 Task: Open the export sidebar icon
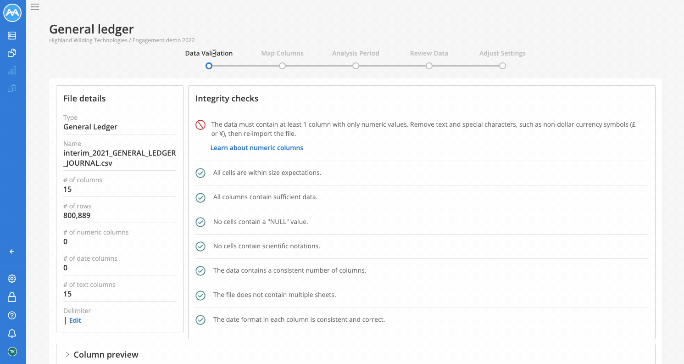[12, 88]
